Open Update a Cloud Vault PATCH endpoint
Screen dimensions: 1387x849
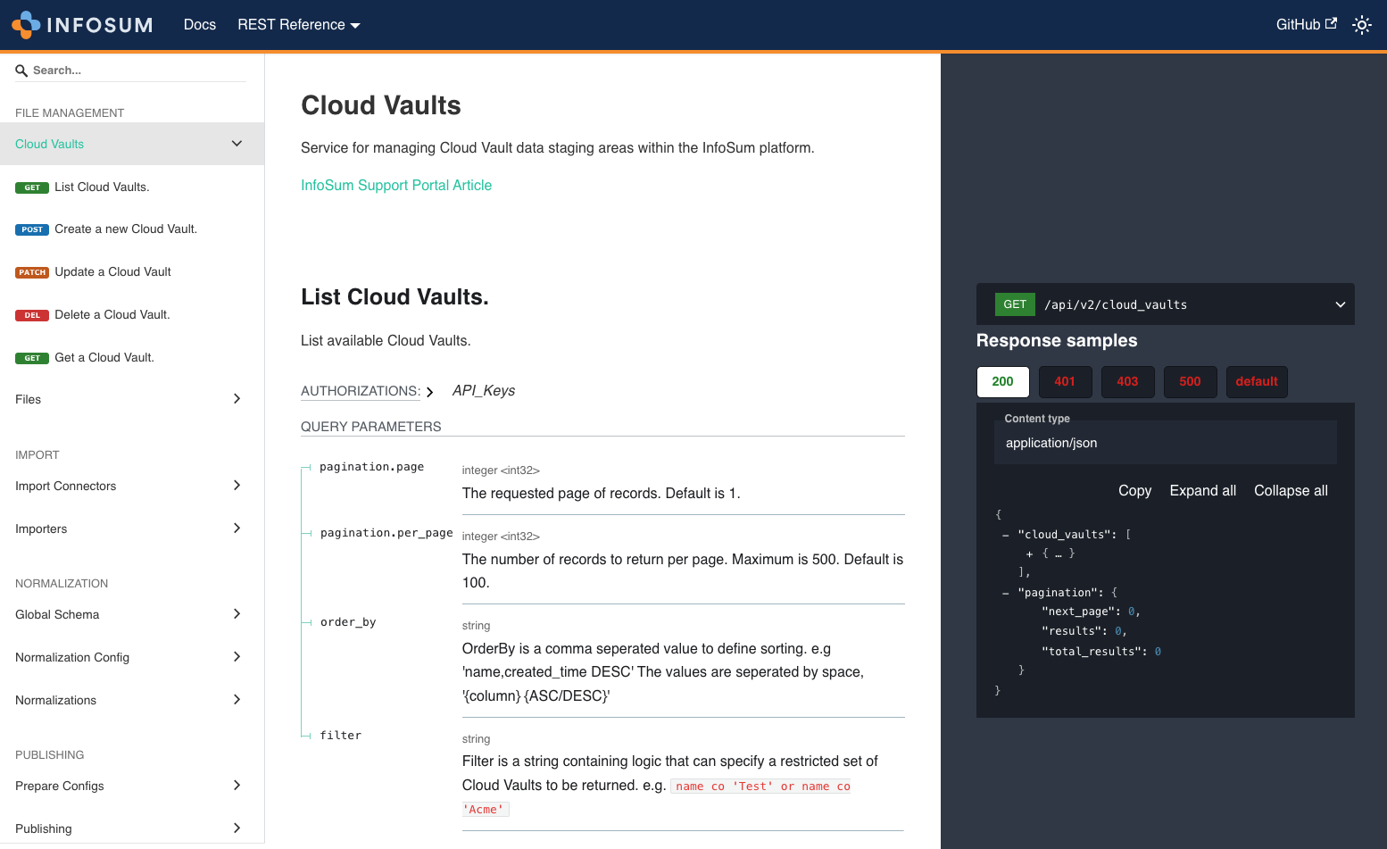coord(132,272)
